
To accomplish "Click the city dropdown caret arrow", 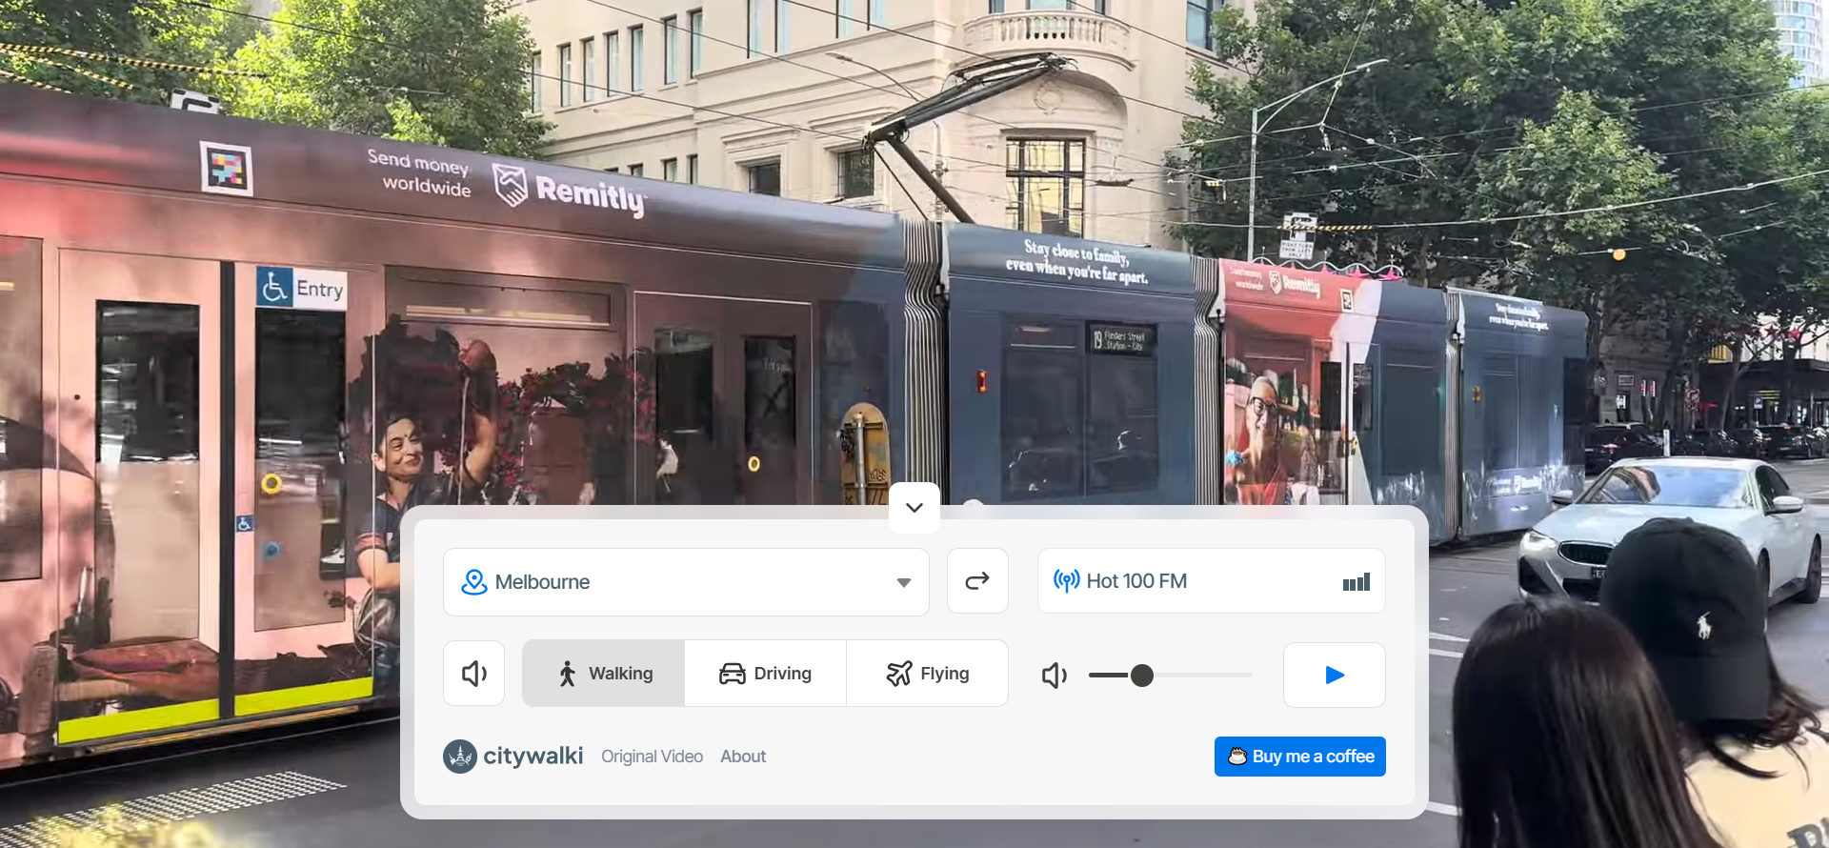I will (x=904, y=582).
